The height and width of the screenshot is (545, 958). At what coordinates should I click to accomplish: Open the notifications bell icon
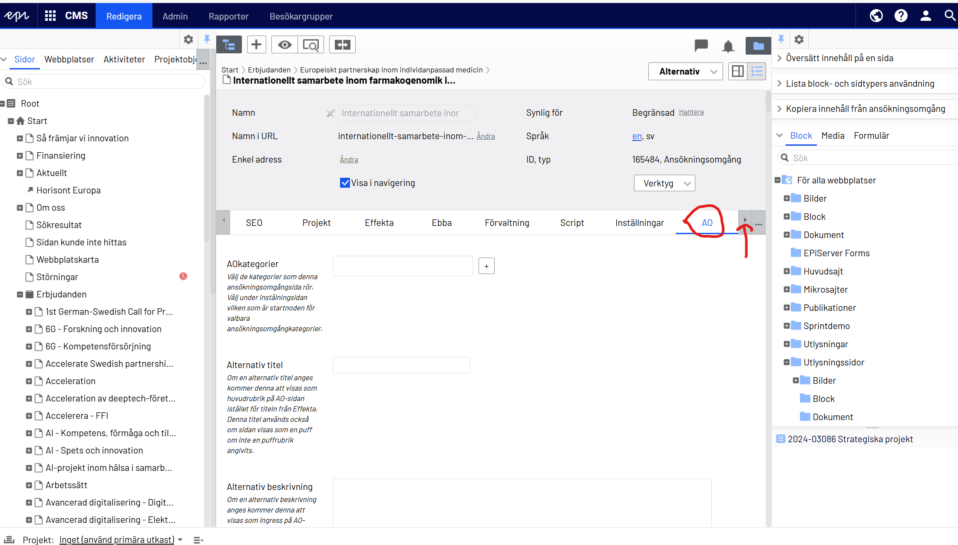[728, 46]
